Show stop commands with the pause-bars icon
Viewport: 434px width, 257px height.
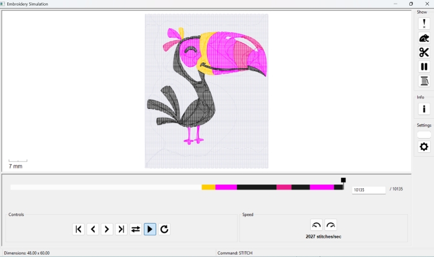pyautogui.click(x=424, y=67)
